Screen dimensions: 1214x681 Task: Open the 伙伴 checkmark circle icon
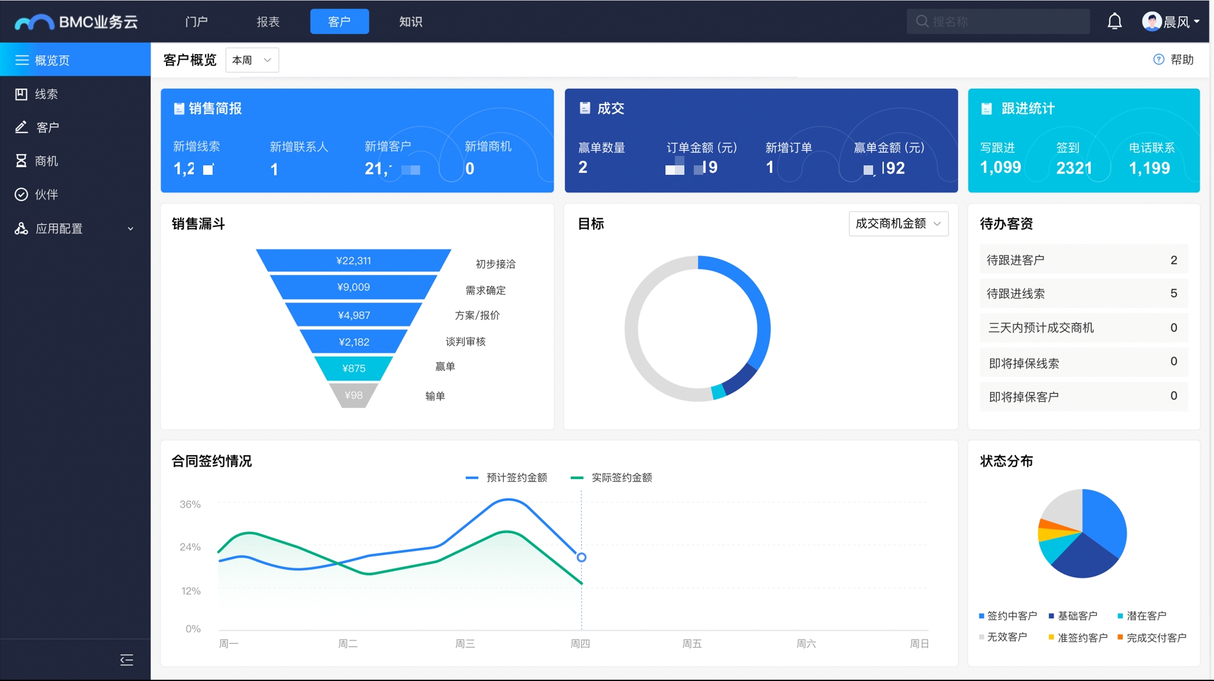click(21, 194)
